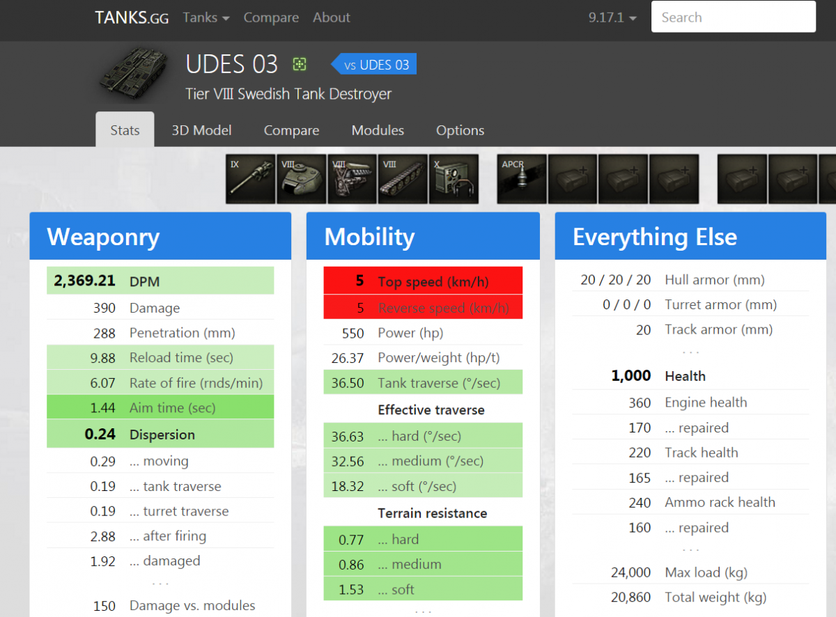This screenshot has width=836, height=617.
Task: Click the tier VIII engine module icon
Action: [353, 179]
